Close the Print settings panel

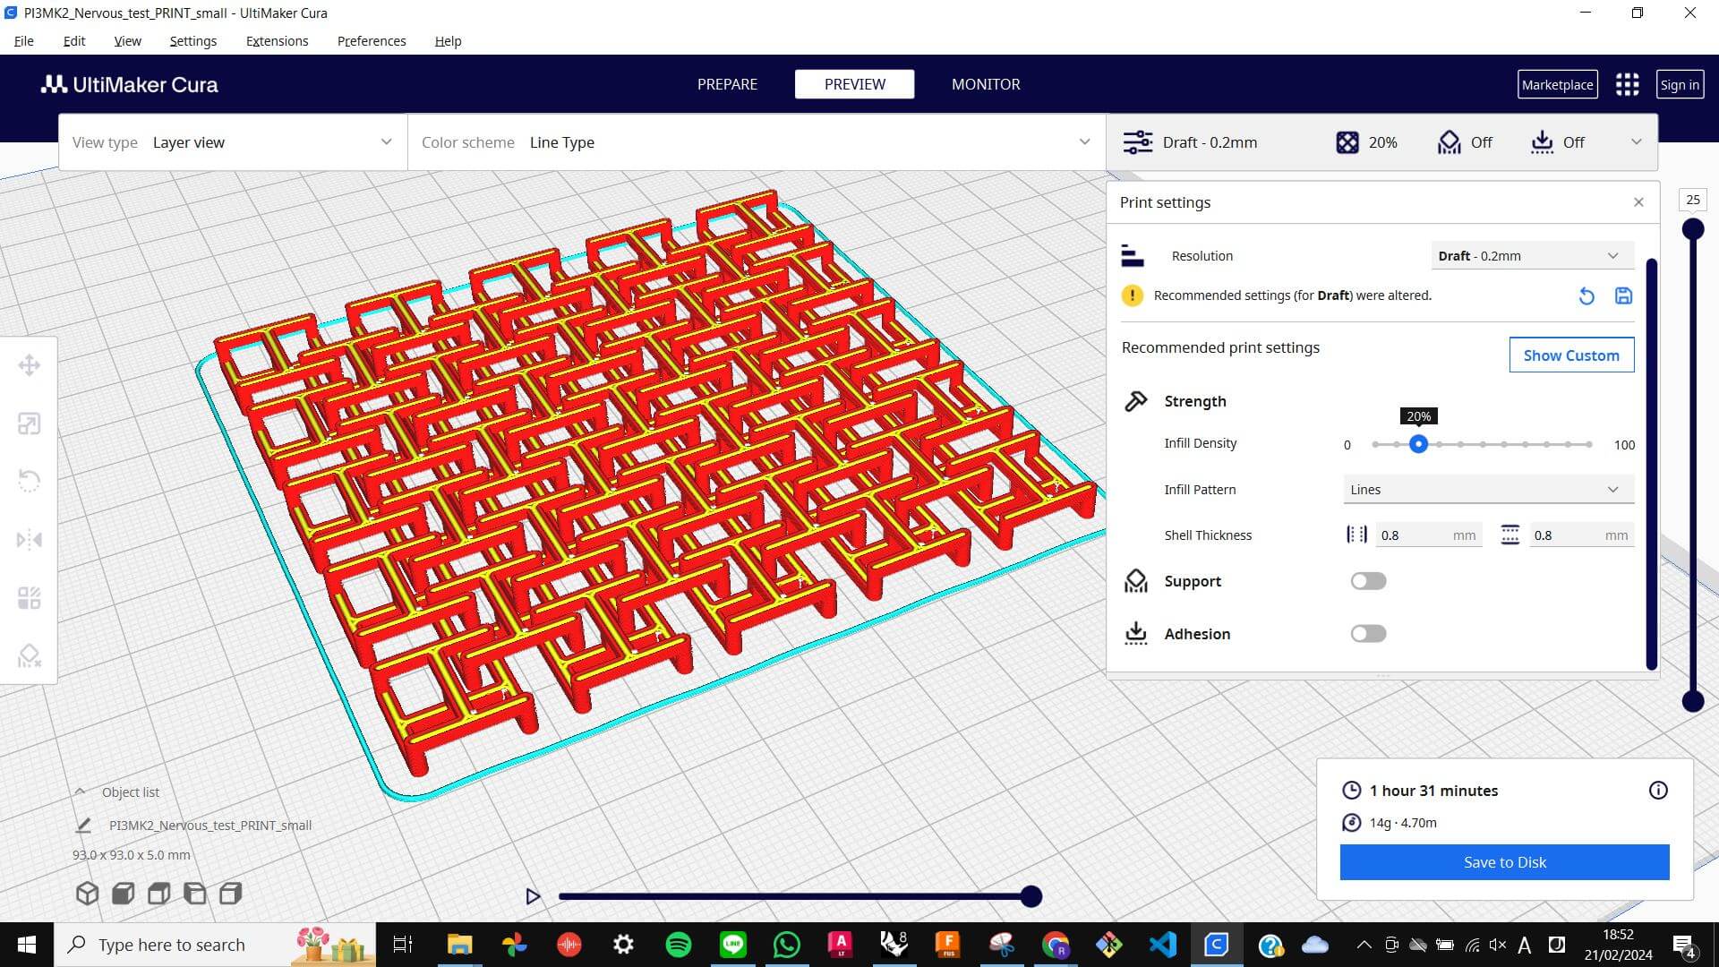(1638, 202)
